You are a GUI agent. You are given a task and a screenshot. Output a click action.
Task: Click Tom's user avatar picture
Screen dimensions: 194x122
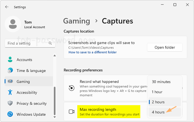tap(13, 24)
